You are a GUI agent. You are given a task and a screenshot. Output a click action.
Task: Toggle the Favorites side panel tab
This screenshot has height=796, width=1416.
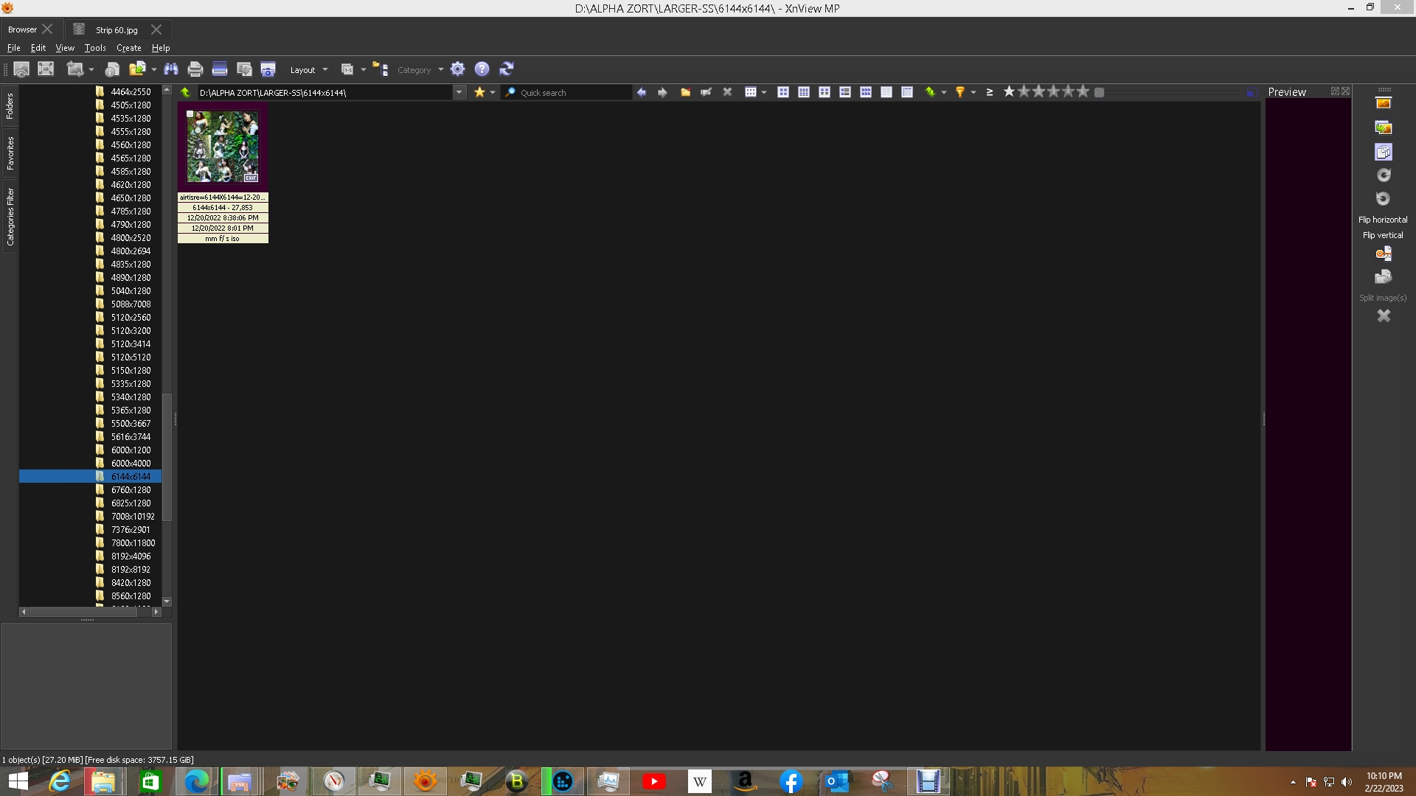pyautogui.click(x=10, y=153)
